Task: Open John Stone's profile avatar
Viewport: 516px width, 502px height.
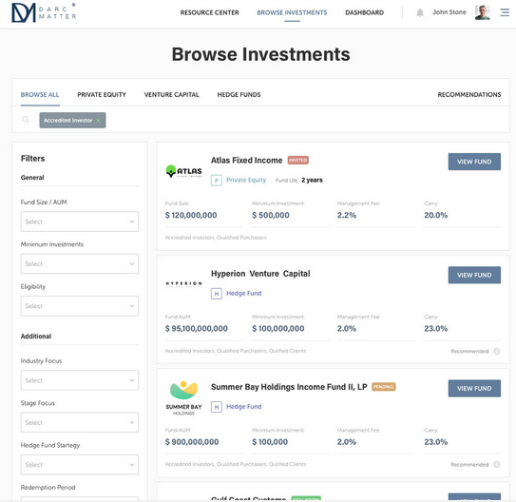Action: point(482,12)
